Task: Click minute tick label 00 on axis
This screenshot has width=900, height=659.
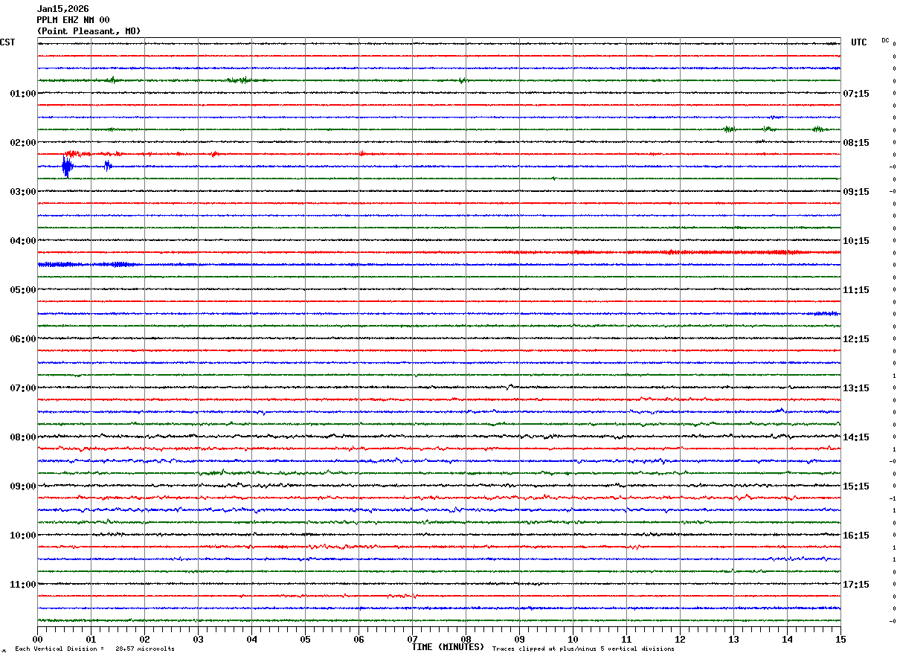Action: pyautogui.click(x=37, y=639)
